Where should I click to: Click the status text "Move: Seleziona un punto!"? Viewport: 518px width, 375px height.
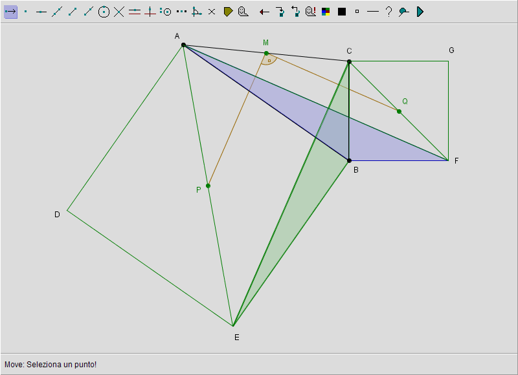(x=51, y=365)
